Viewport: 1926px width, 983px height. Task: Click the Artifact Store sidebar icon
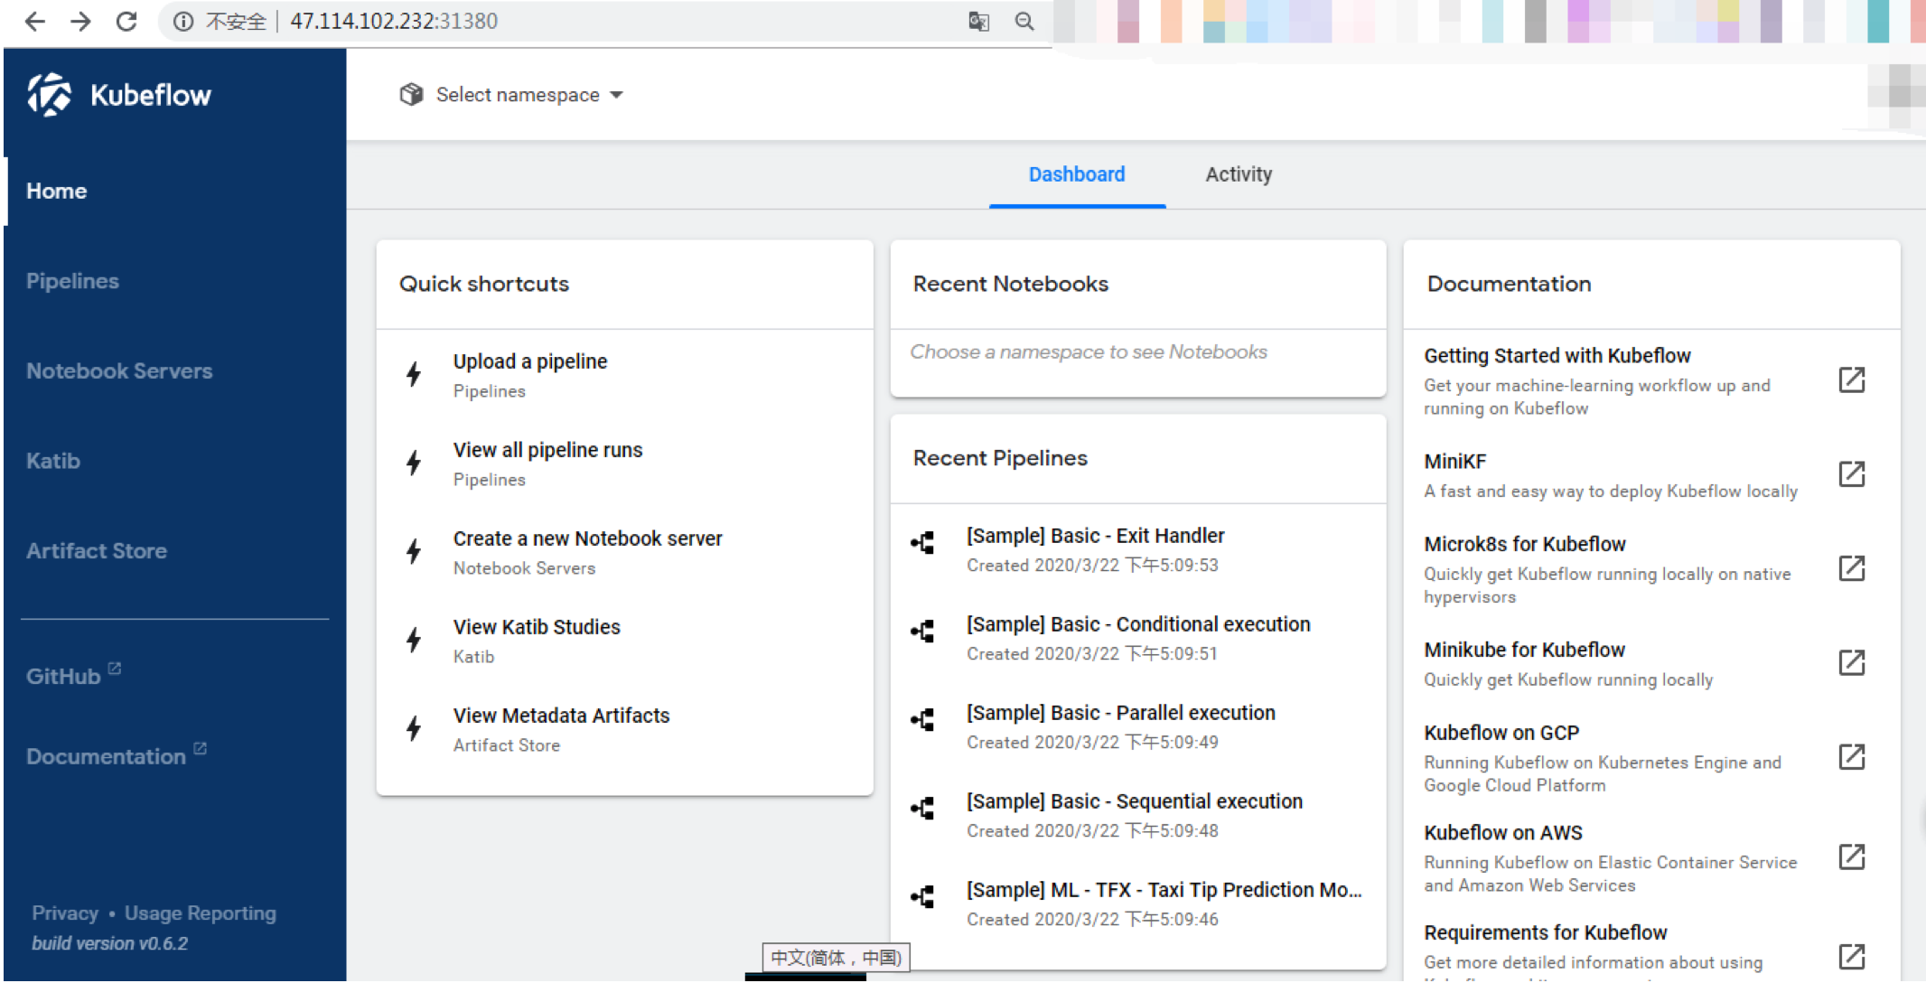pos(97,550)
